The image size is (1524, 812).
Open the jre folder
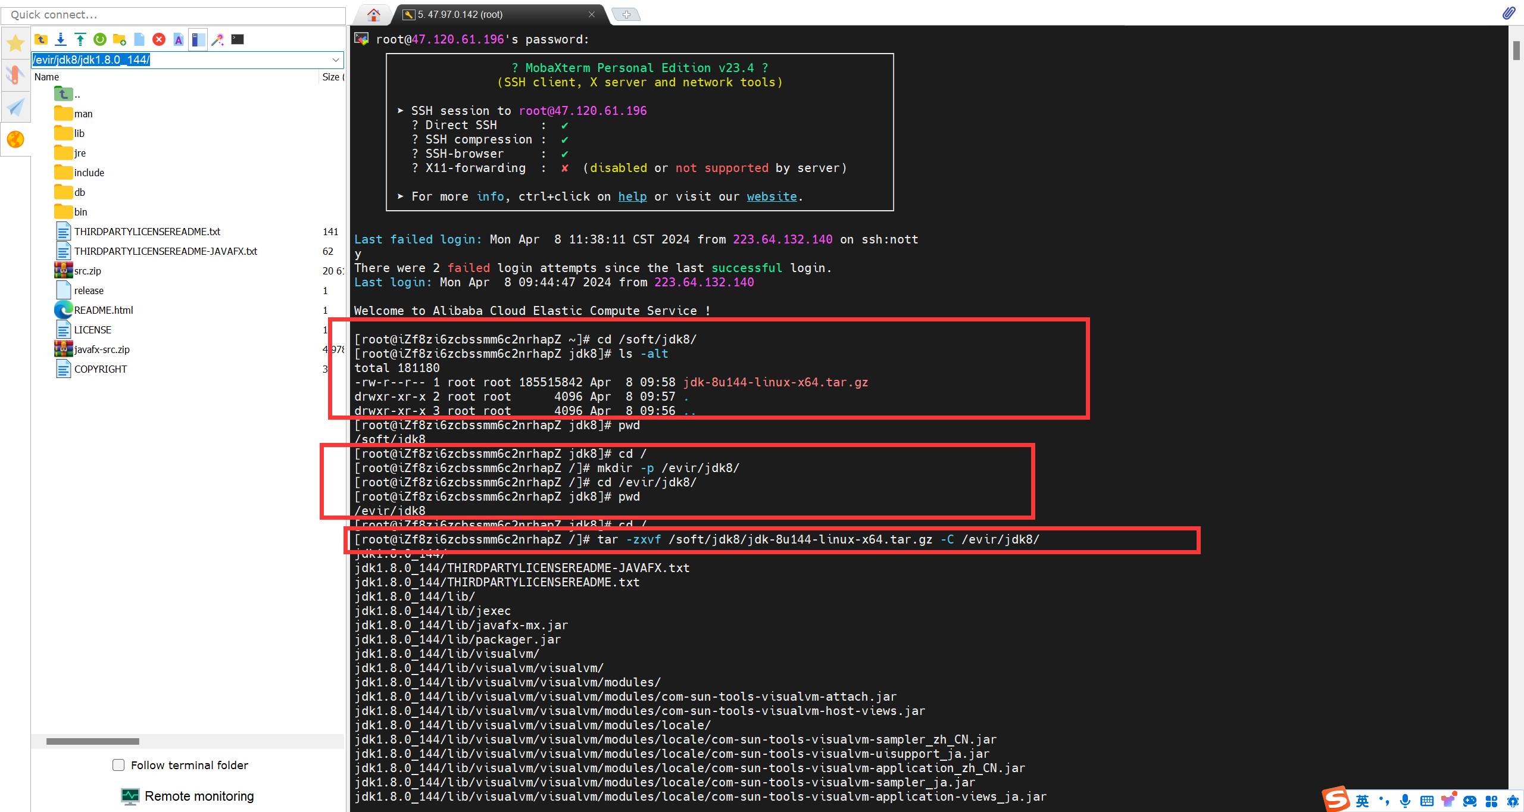[80, 153]
